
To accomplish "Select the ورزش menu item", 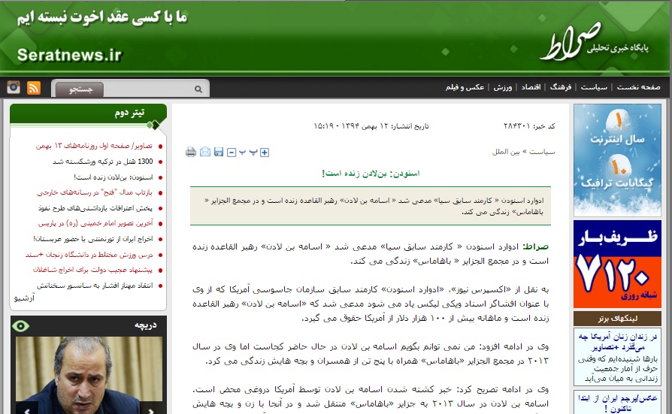I will (x=503, y=87).
